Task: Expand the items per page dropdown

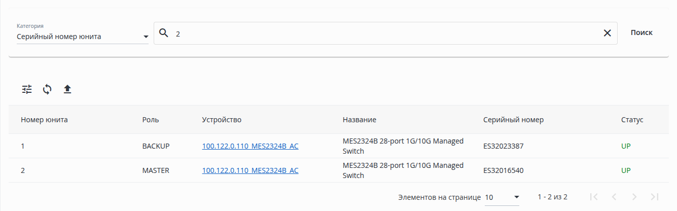Action: pos(502,197)
